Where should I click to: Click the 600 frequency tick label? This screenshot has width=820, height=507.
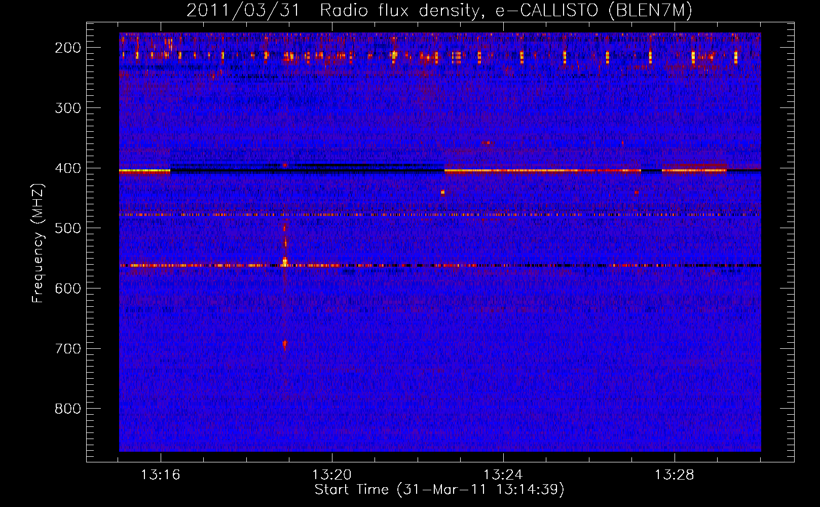tap(68, 288)
